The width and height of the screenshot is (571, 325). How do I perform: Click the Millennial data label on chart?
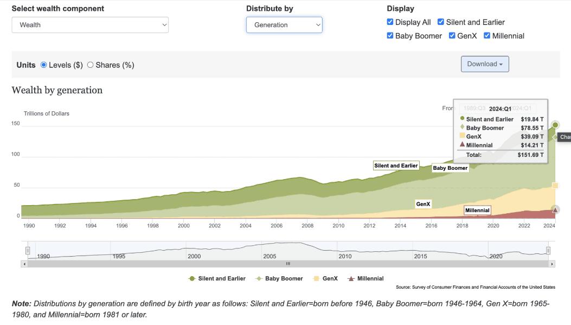pyautogui.click(x=477, y=211)
